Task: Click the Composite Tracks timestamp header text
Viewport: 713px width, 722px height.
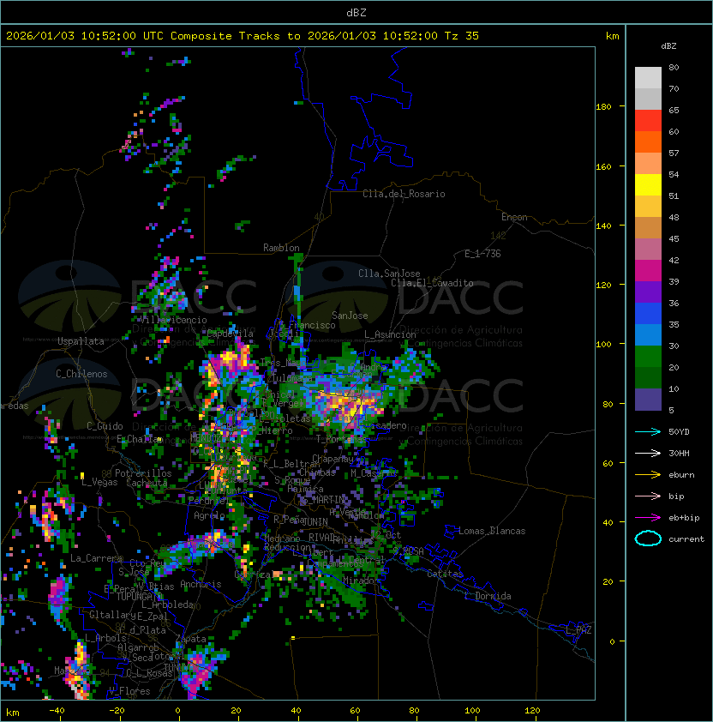Action: 243,36
